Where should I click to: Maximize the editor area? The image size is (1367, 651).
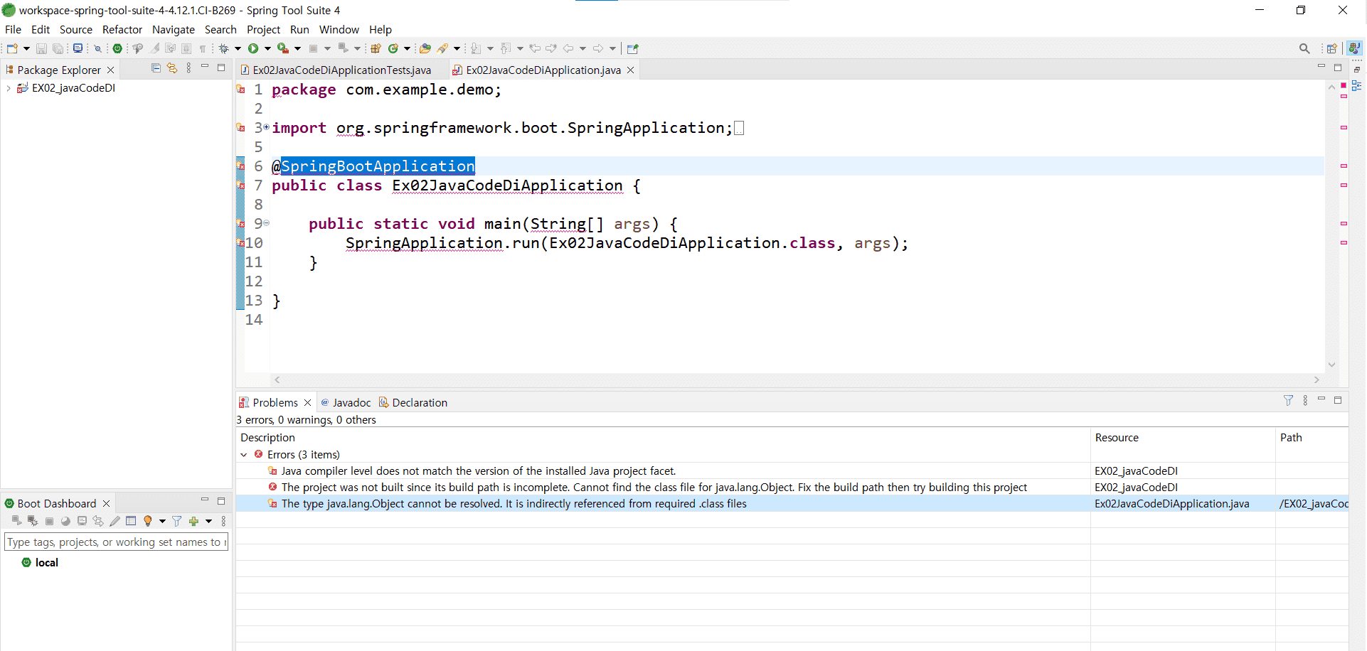(1337, 67)
